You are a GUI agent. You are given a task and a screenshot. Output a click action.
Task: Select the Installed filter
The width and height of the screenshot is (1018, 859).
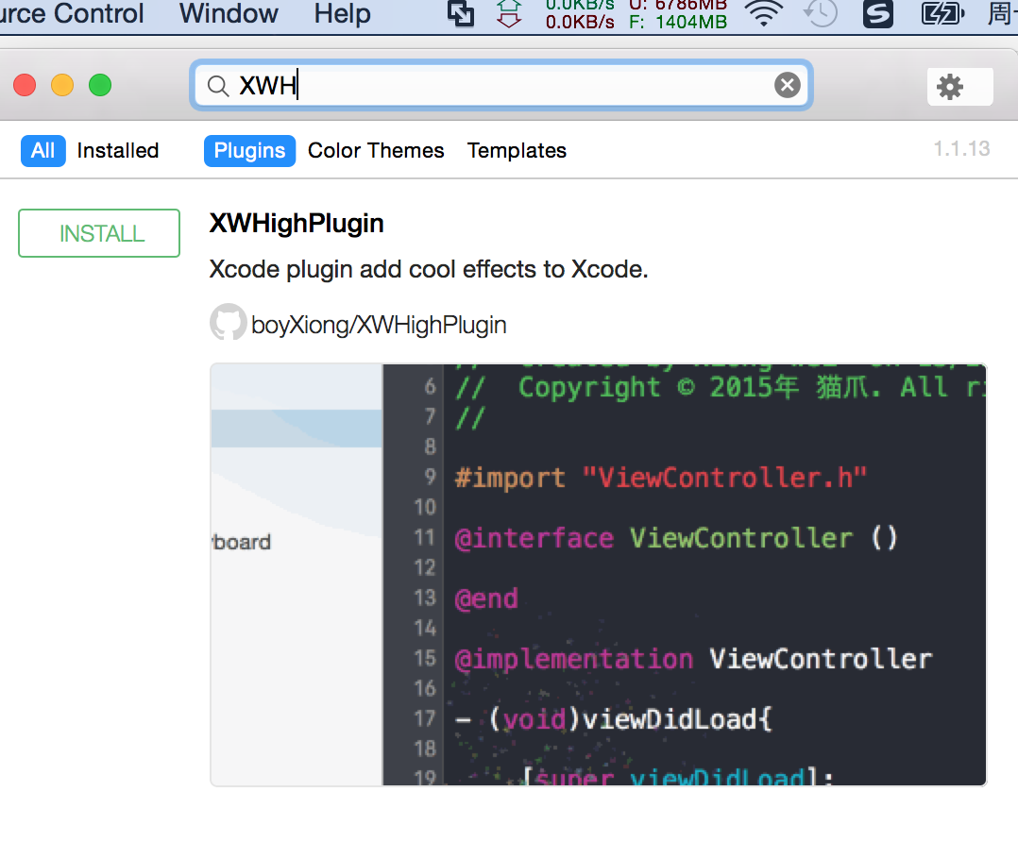117,150
